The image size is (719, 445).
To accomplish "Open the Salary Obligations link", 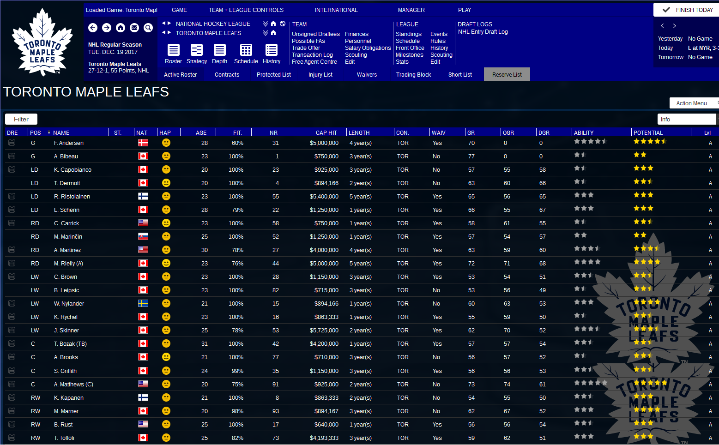I will click(x=368, y=48).
